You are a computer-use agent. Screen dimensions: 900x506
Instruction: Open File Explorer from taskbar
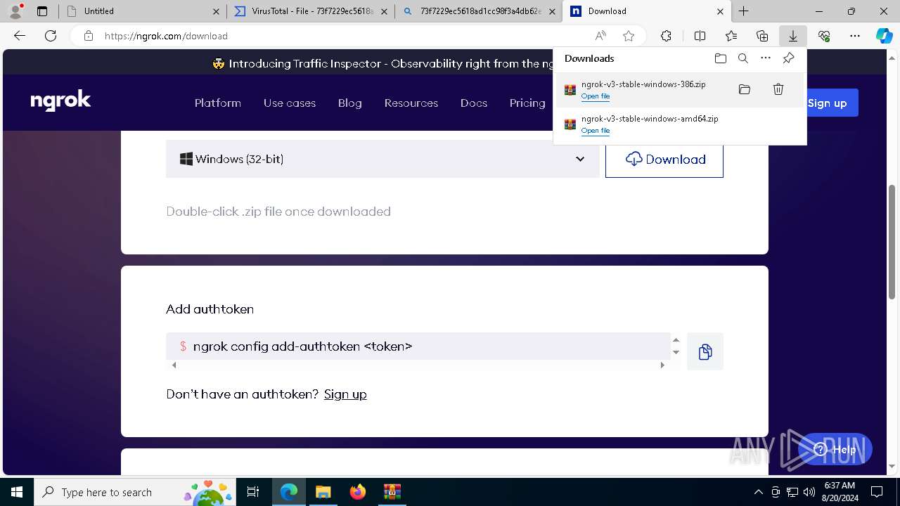pos(323,492)
